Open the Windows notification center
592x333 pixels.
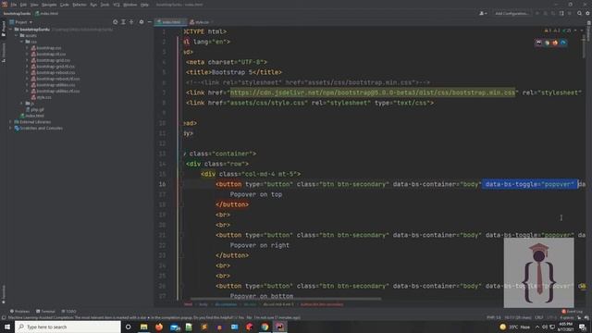point(583,327)
